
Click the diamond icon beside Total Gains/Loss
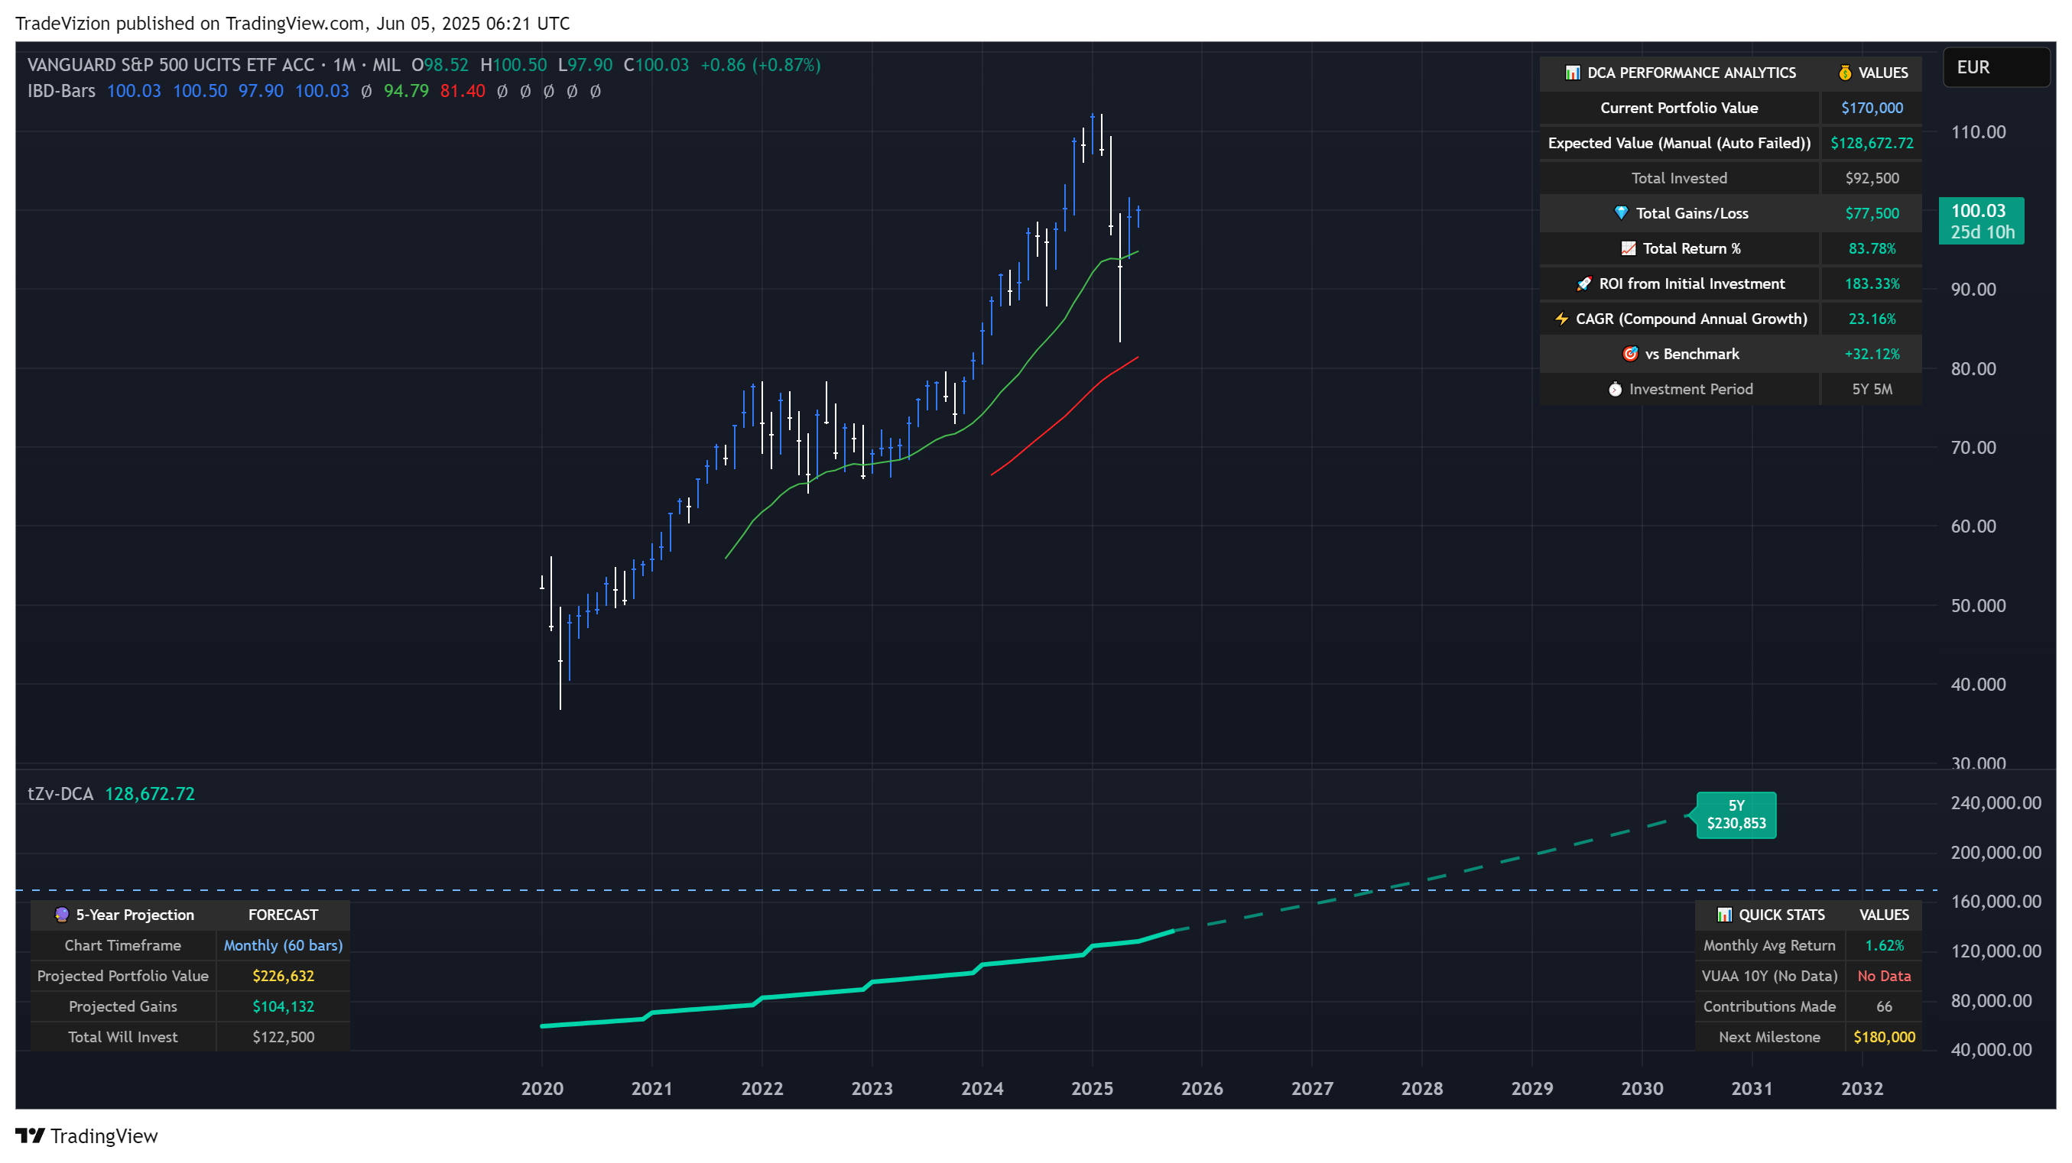tap(1621, 213)
